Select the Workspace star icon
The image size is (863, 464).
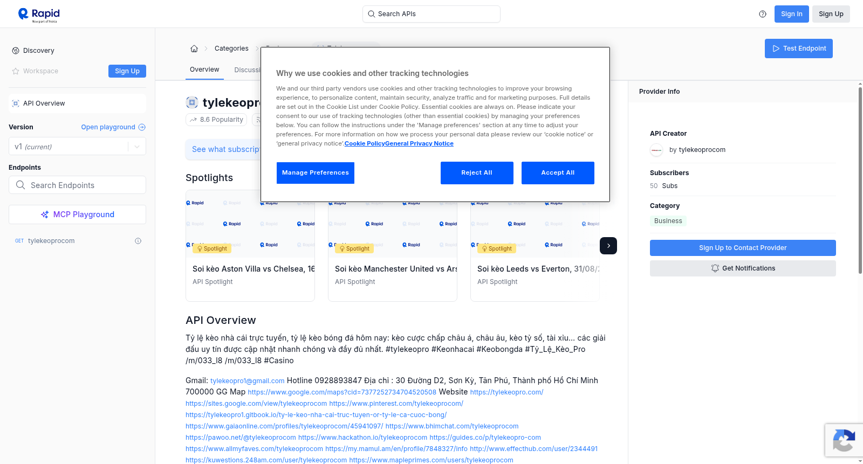pos(16,71)
